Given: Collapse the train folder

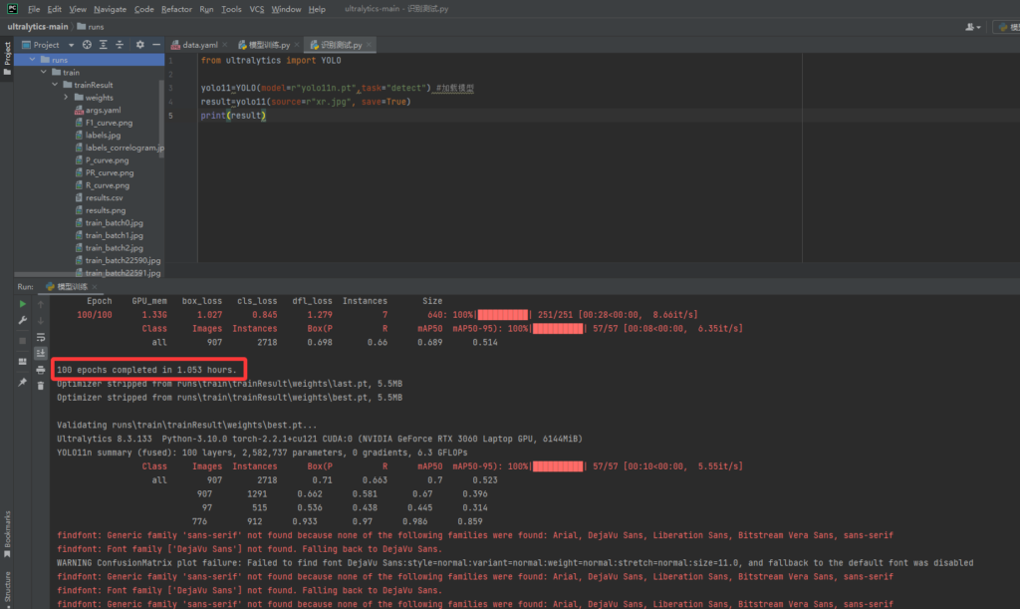Looking at the screenshot, I should click(44, 72).
